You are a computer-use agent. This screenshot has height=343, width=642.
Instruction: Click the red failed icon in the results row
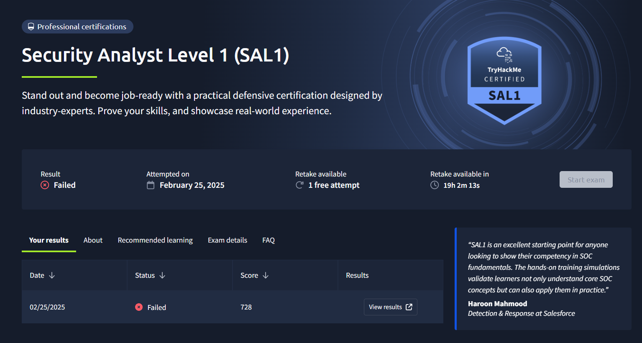point(139,307)
